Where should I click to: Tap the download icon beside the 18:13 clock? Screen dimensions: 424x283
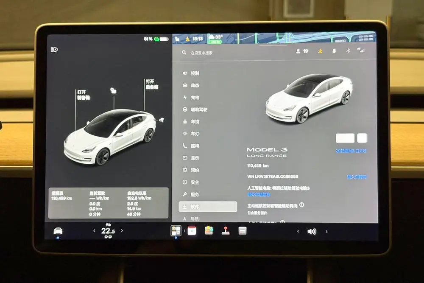click(187, 39)
